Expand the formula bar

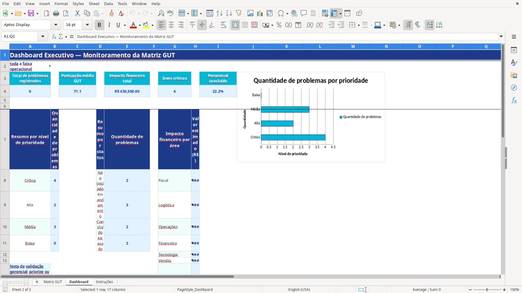pos(501,37)
